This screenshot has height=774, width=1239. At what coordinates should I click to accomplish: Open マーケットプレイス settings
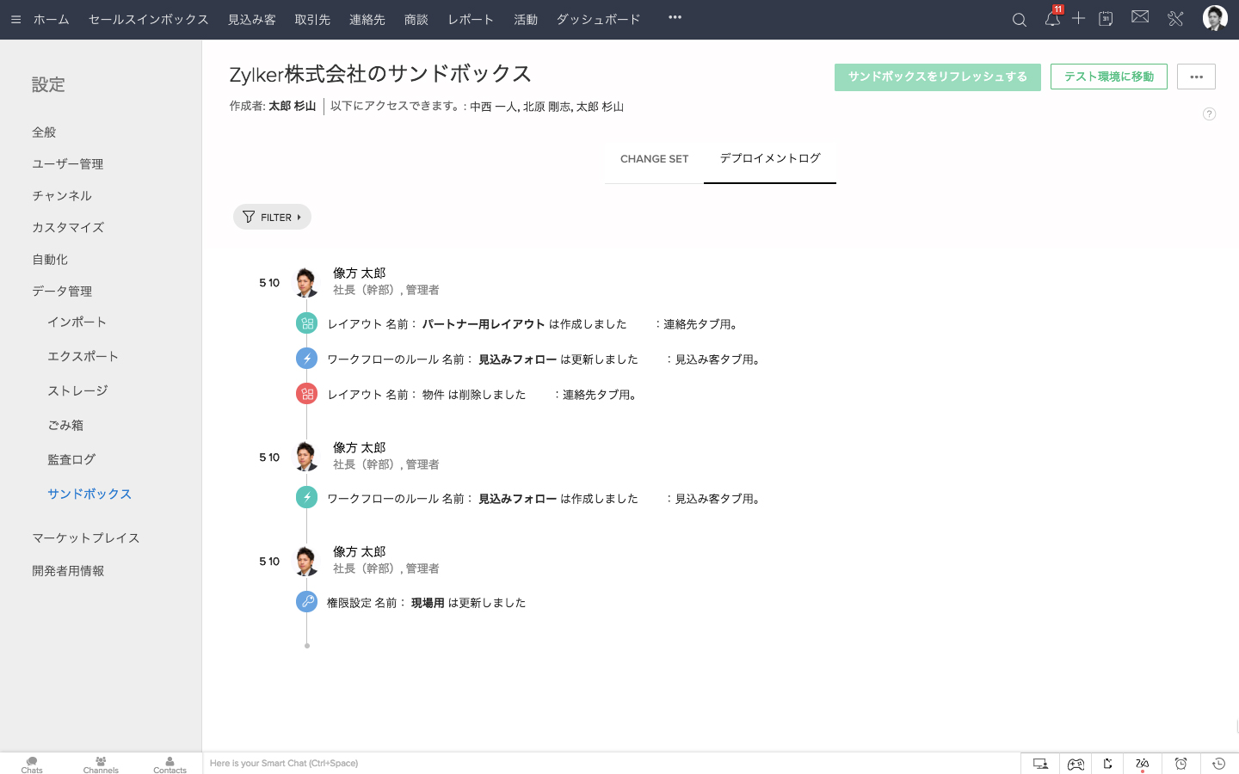pos(86,537)
